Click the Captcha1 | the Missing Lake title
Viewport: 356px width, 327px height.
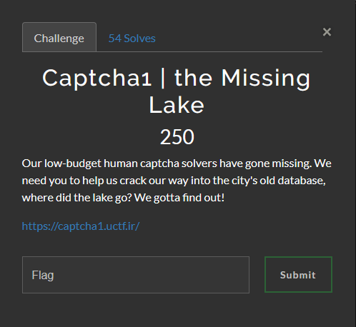click(x=177, y=91)
